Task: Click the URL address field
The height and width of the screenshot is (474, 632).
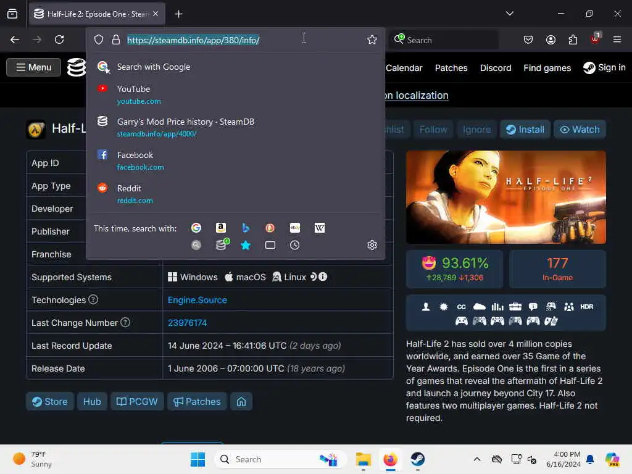Action: 242,40
